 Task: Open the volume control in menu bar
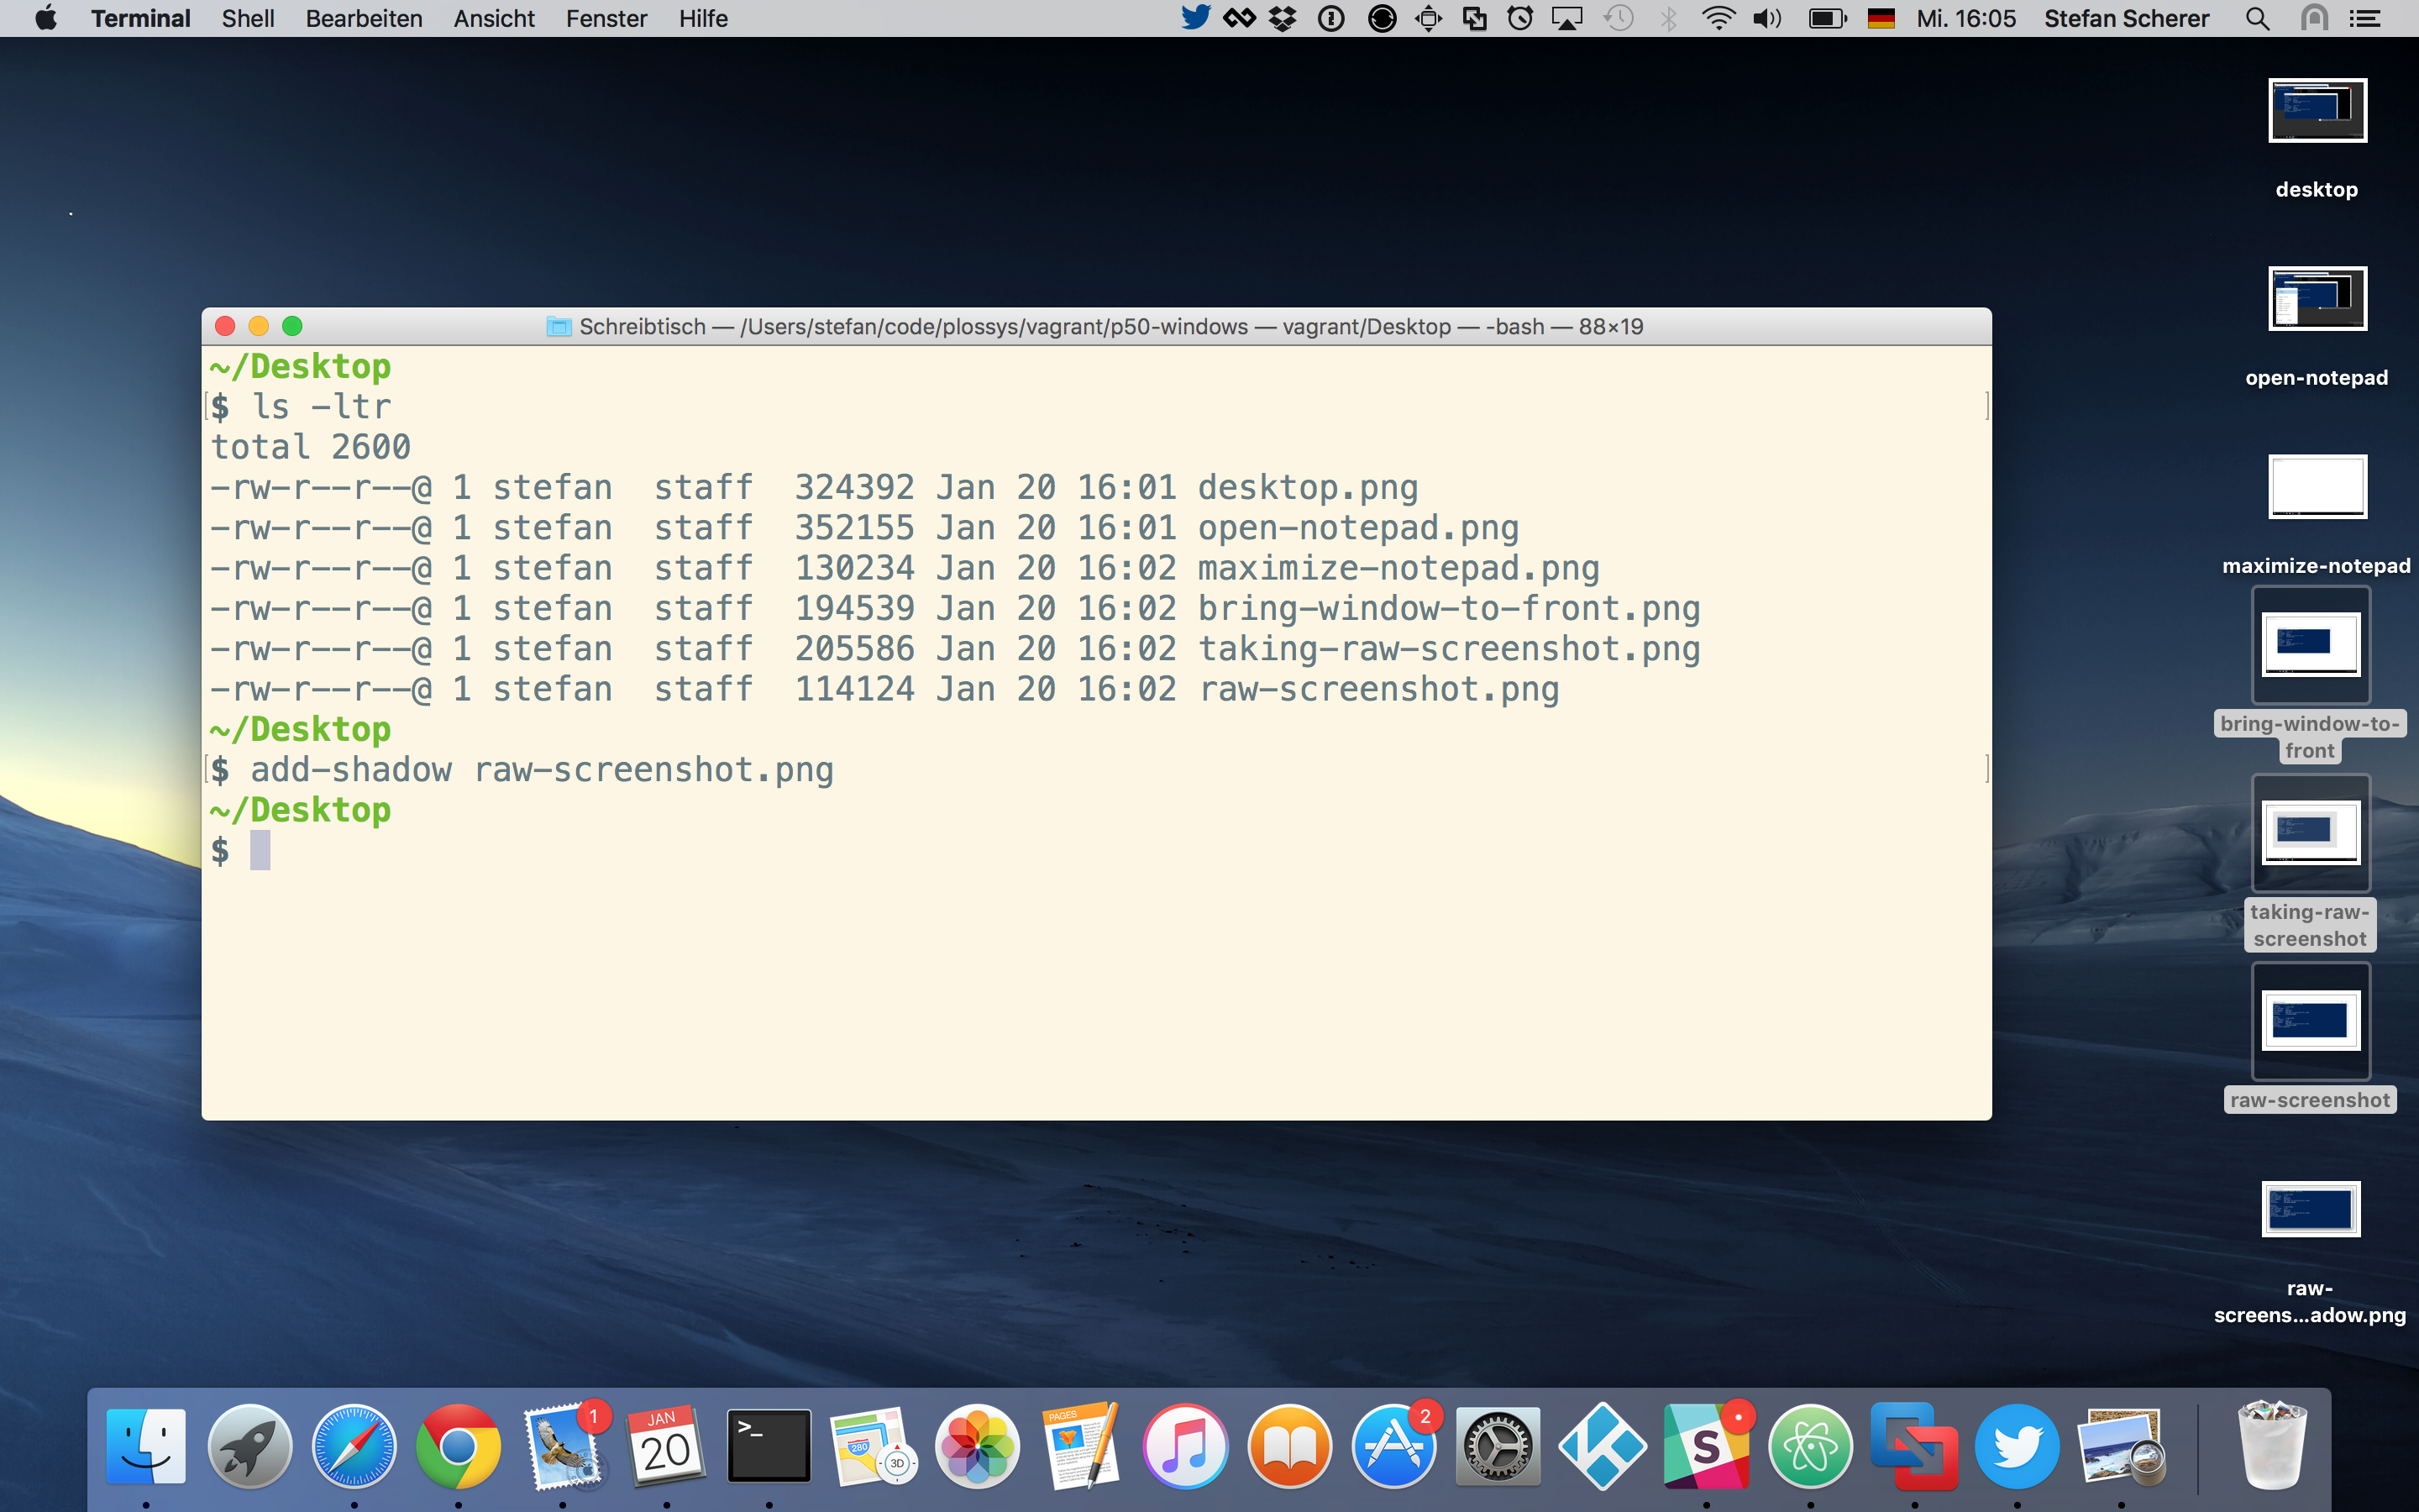(x=1767, y=18)
